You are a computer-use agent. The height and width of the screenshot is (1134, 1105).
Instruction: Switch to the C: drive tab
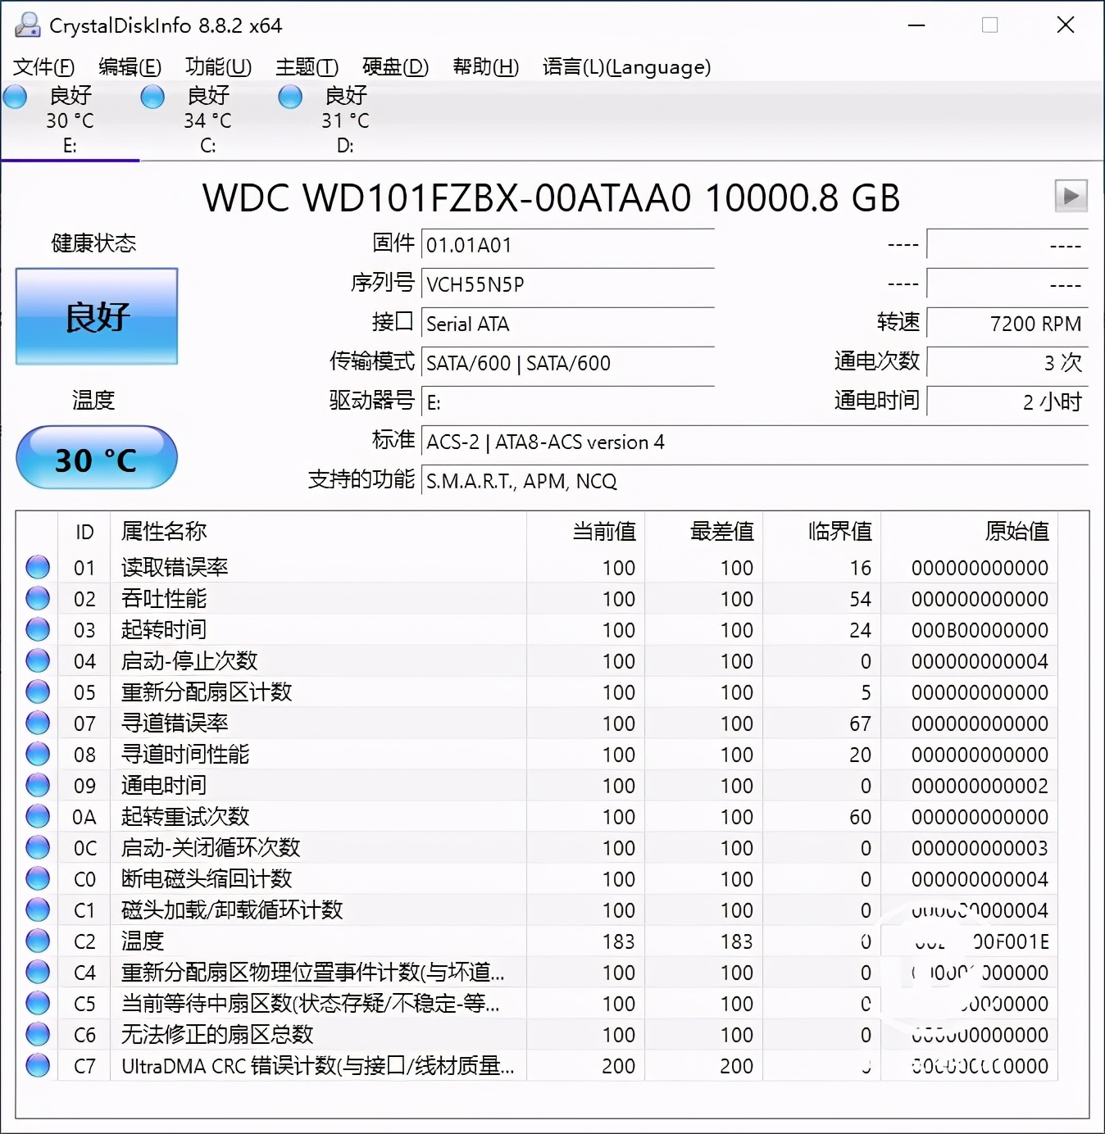(207, 146)
